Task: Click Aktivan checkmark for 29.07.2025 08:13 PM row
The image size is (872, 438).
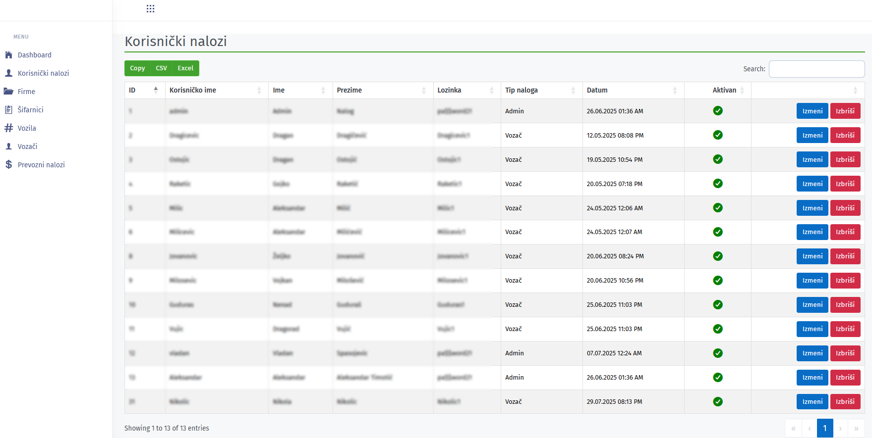Action: coord(717,401)
